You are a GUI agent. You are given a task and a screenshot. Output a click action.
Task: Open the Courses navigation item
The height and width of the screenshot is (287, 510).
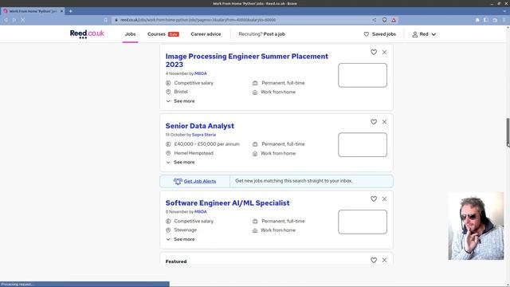156,34
